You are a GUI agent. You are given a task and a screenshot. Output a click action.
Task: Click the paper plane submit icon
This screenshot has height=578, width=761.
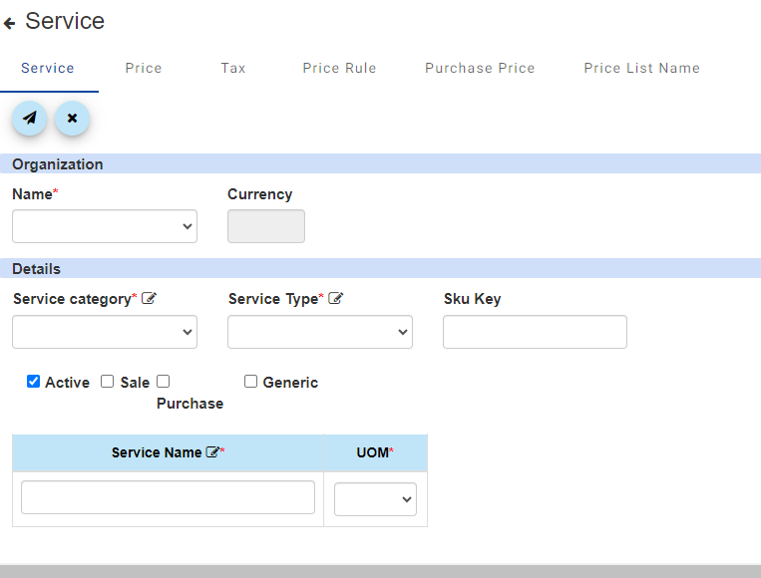pyautogui.click(x=30, y=119)
